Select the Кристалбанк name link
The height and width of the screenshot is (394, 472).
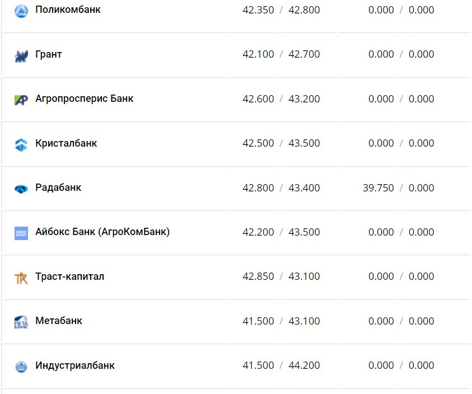66,143
